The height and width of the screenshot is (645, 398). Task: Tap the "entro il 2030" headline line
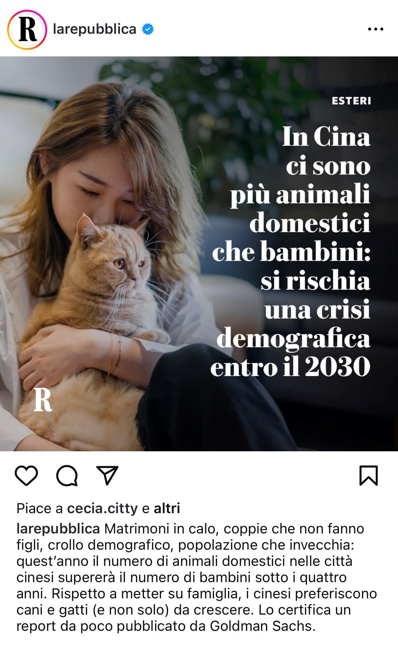pyautogui.click(x=290, y=366)
